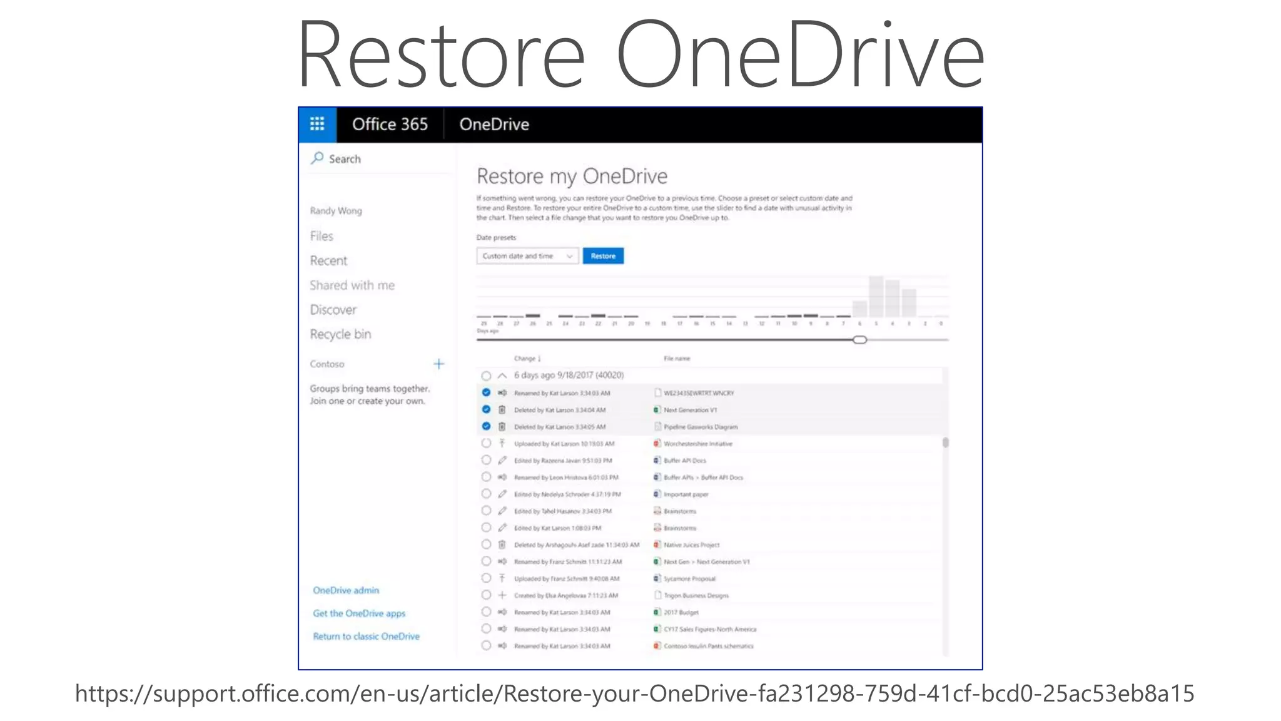Click "Buffer APIs > Buffer API Docs" file name

point(703,478)
